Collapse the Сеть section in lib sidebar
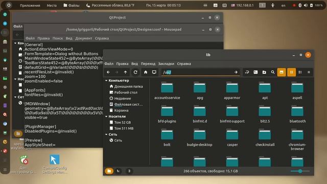Screen dimensions: 327x184 click(106, 134)
